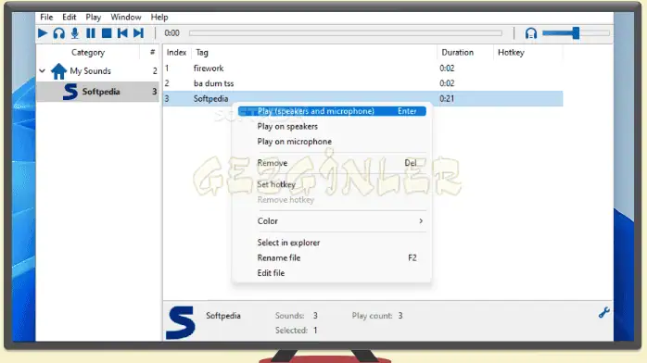
Task: Click the My Sounds home icon
Action: click(58, 71)
